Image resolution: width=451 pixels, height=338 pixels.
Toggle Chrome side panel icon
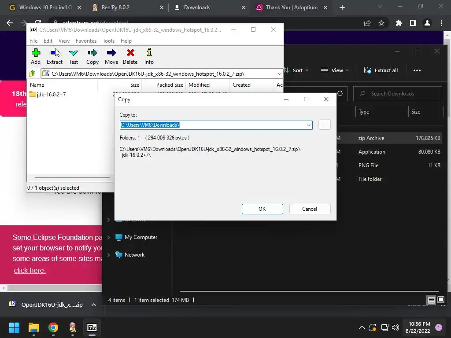click(413, 23)
